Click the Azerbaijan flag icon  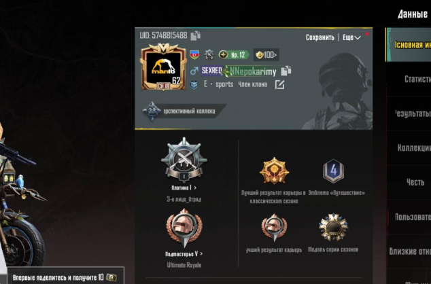click(194, 54)
